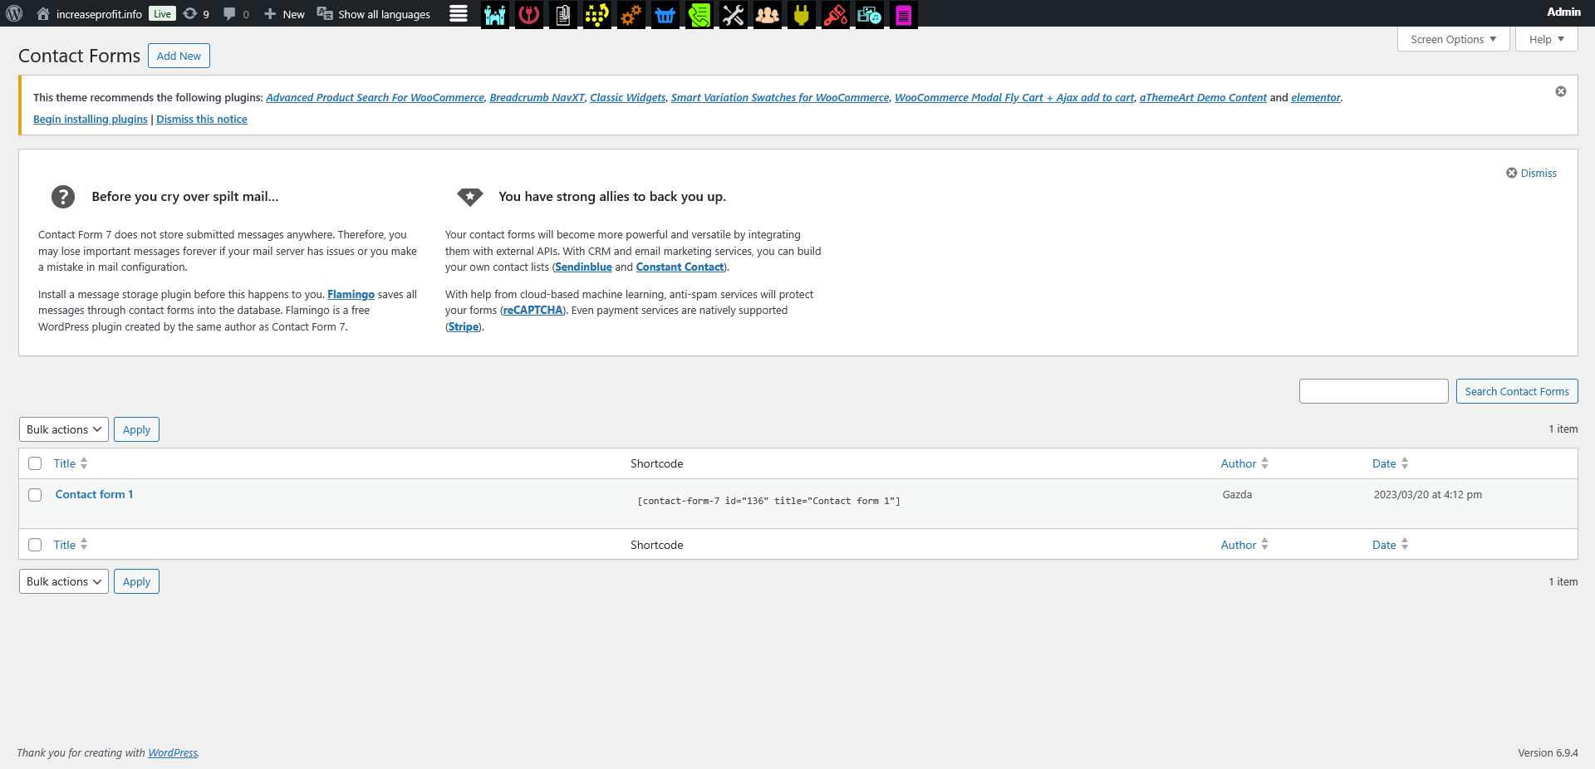Click the blue shopping basket icon

[x=665, y=14]
